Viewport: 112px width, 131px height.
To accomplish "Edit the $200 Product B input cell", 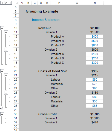I will tap(94, 58).
